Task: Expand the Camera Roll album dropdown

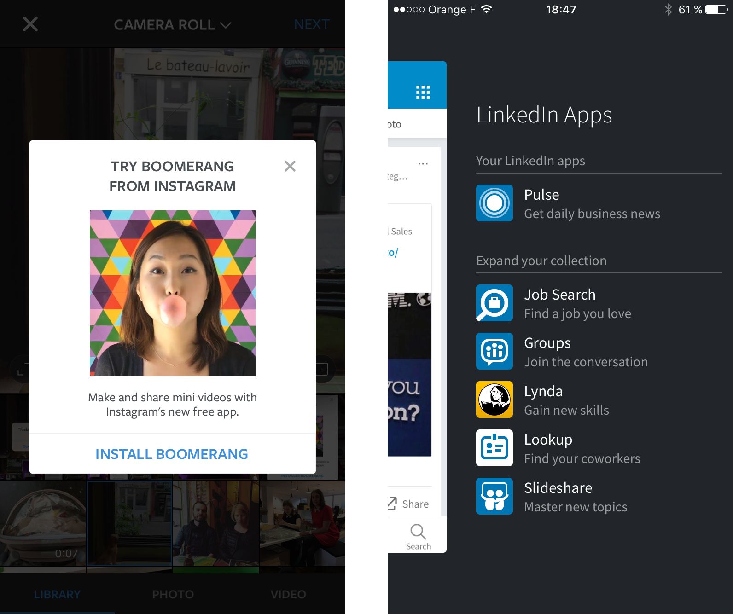Action: click(x=173, y=25)
